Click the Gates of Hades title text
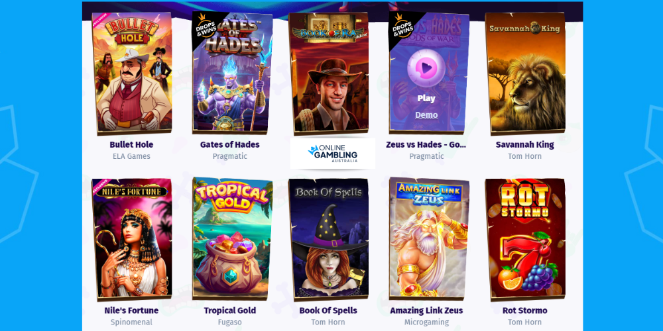Screen dimensions: 663x331 coord(230,144)
